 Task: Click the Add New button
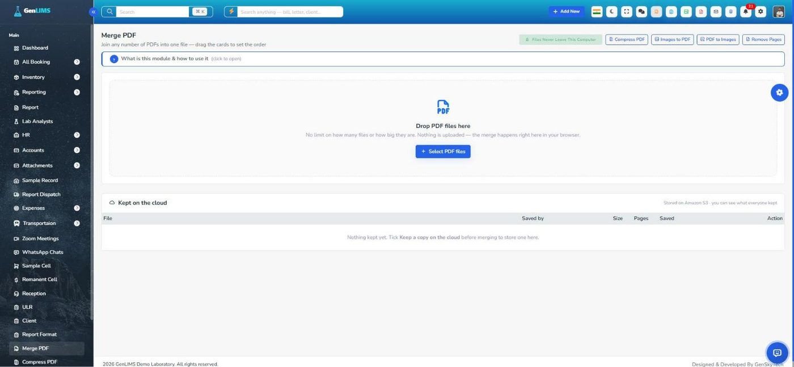tap(567, 11)
